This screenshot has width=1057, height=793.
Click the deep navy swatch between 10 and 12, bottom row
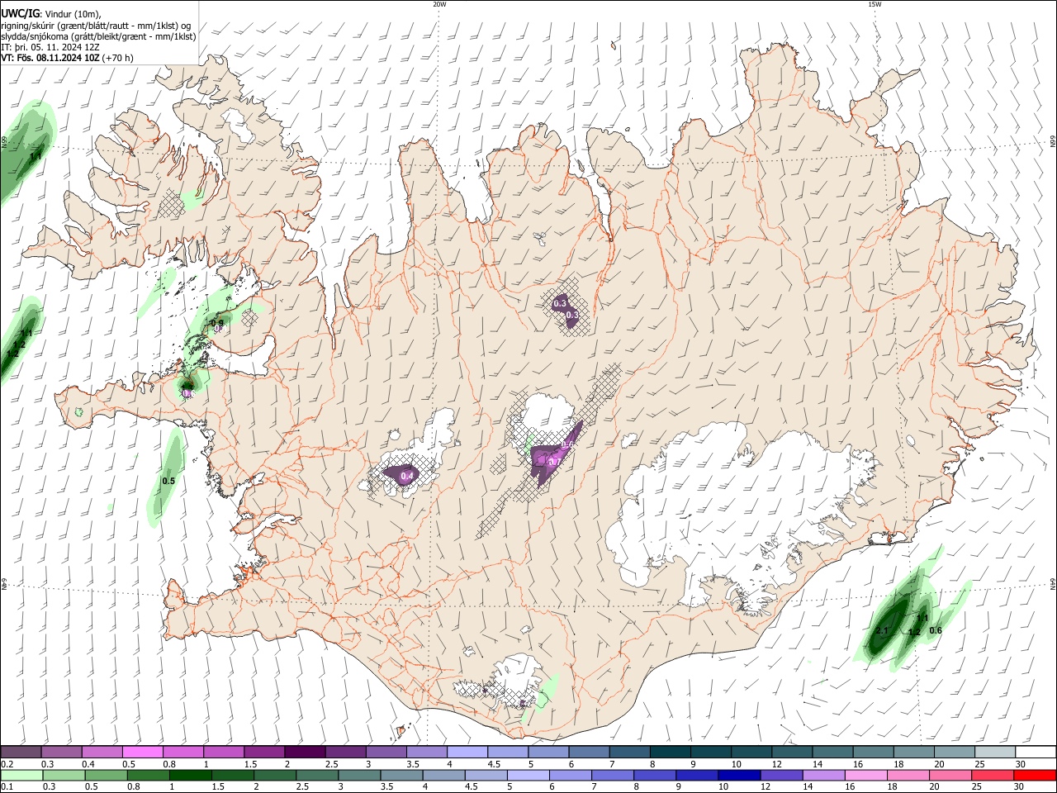point(738,776)
